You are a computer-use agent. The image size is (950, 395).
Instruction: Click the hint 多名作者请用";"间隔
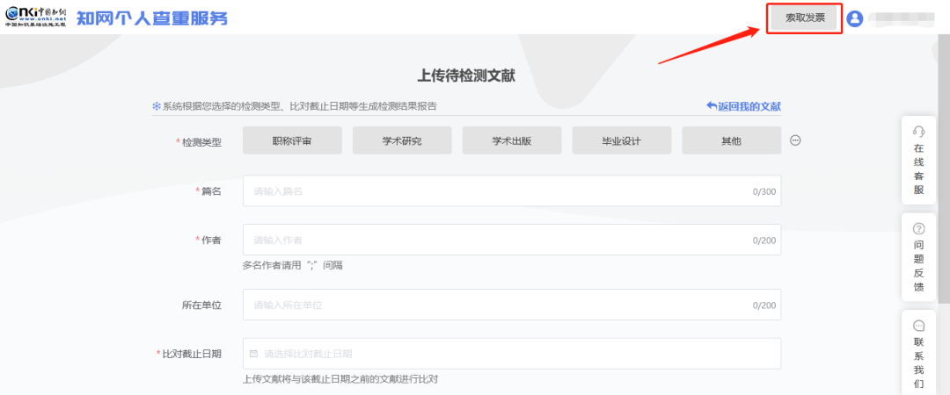pos(293,265)
